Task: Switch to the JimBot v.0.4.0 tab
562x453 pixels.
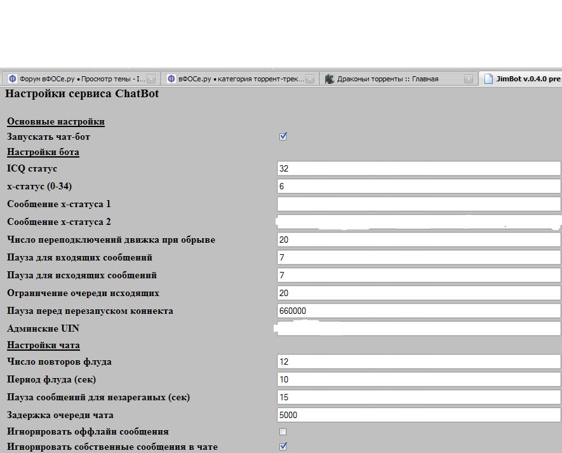Action: tap(527, 79)
